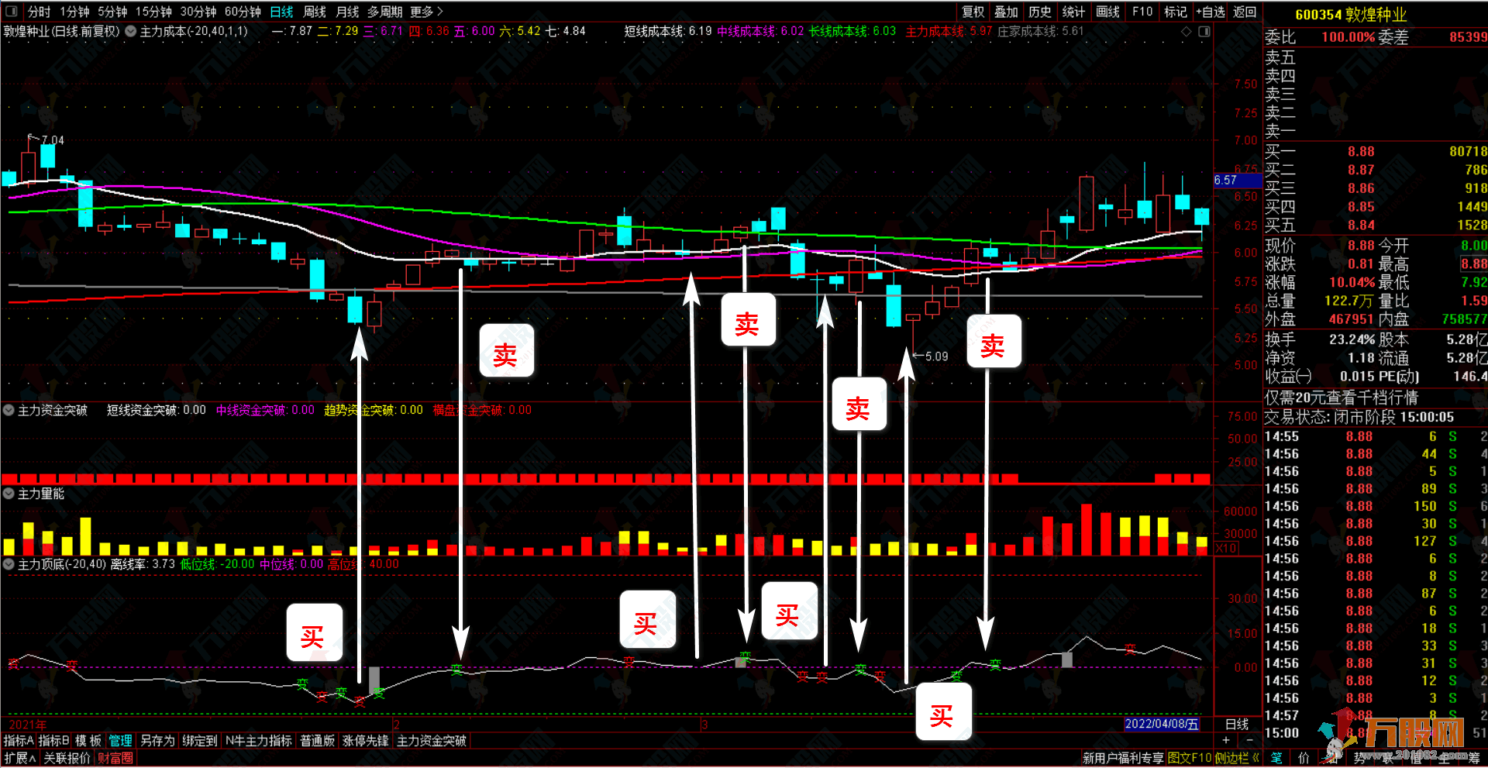Add stock via +自选 button
Screen dimensions: 1488x768
1210,12
